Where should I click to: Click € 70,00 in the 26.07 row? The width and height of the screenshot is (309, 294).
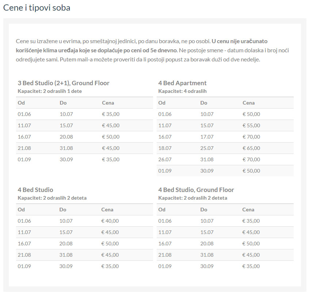click(x=251, y=159)
